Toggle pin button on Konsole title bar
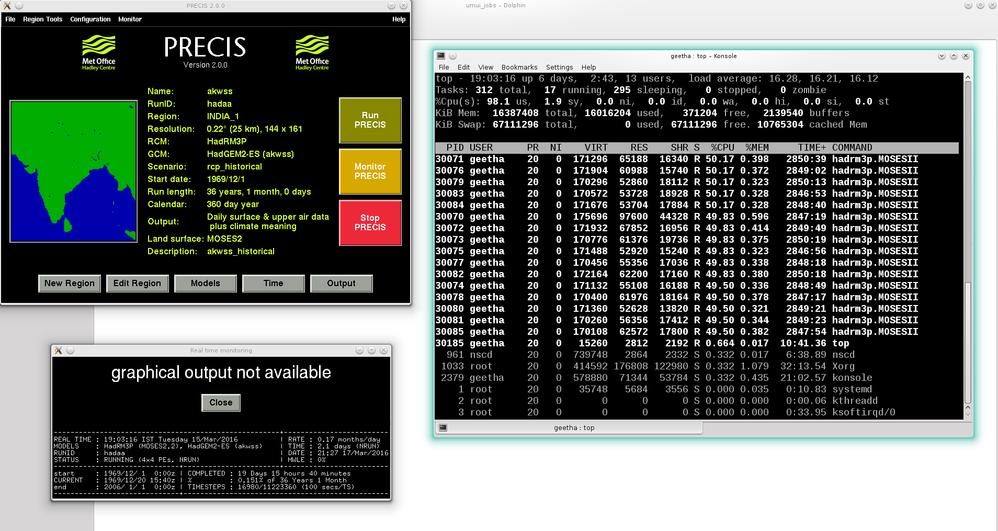 point(453,56)
